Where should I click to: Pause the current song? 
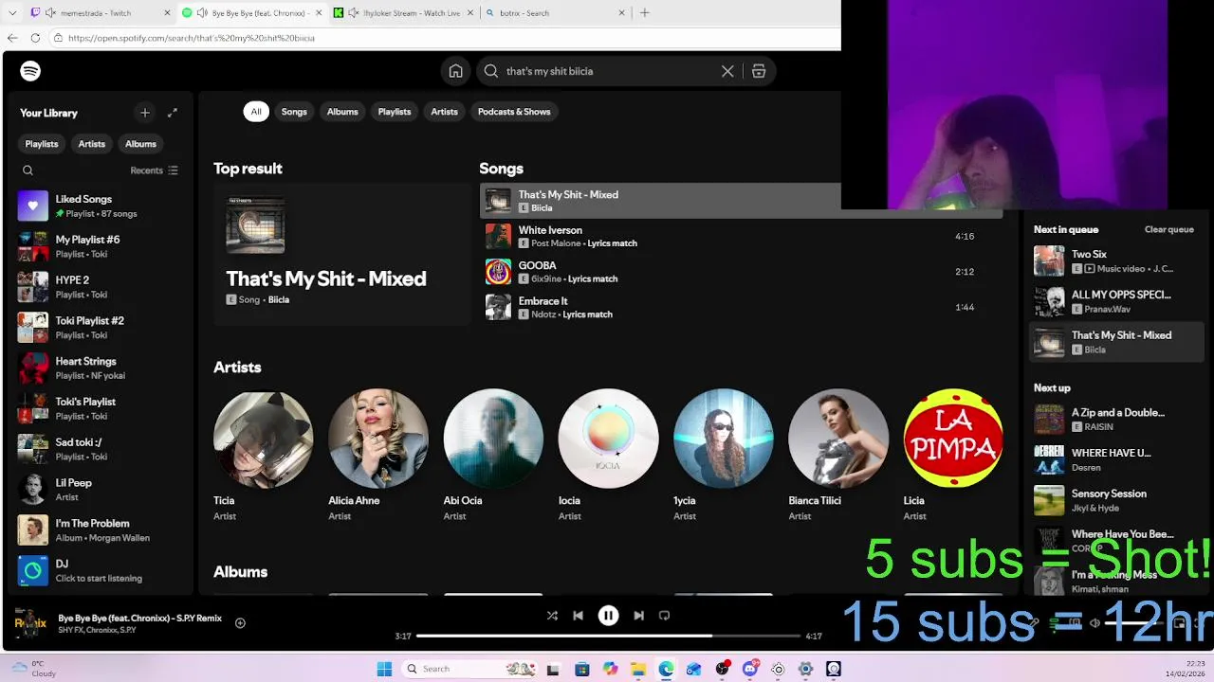pos(608,616)
